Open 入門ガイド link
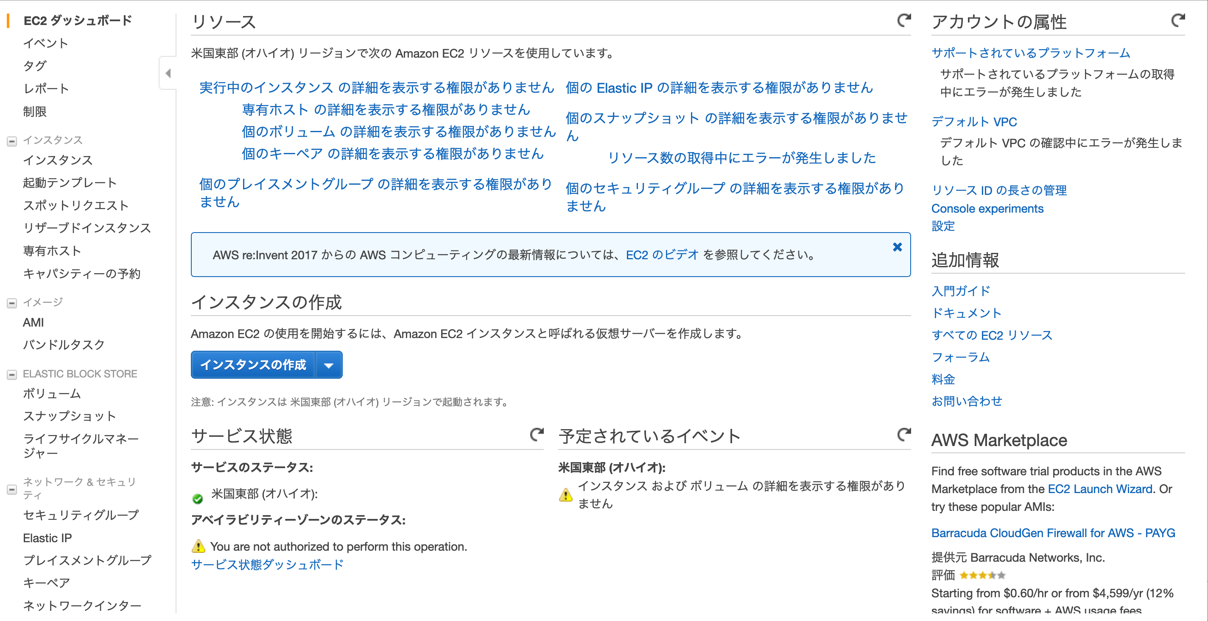Screen dimensions: 1208x621 click(960, 291)
